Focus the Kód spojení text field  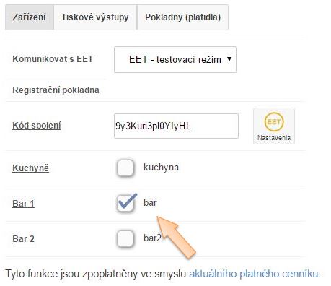pos(176,126)
